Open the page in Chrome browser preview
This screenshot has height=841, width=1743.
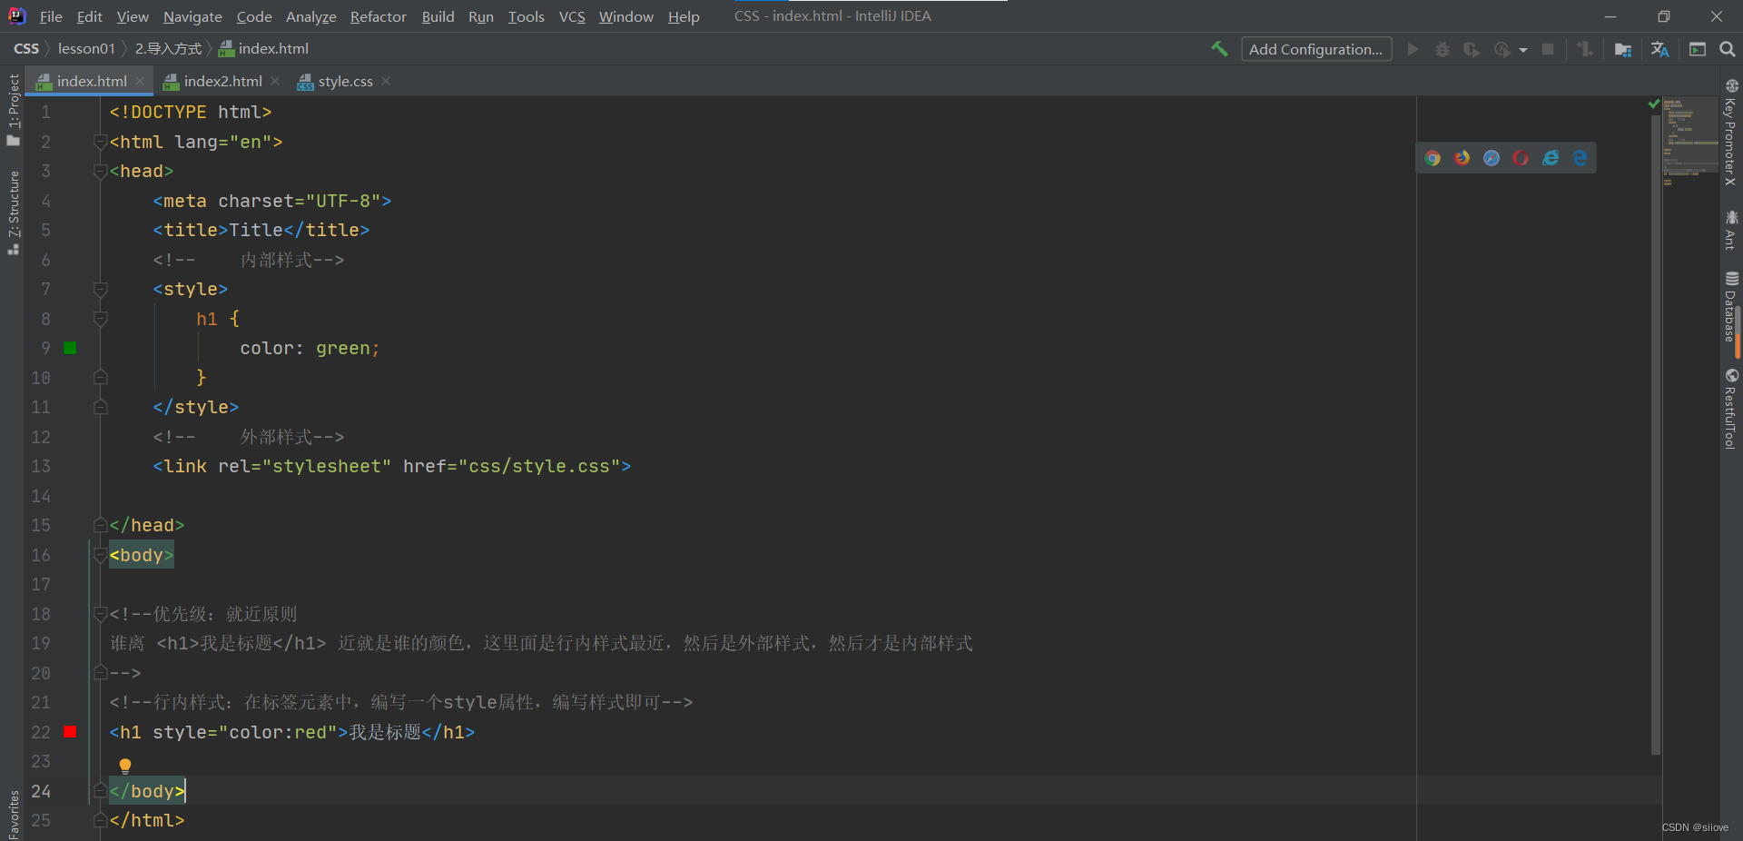point(1433,157)
